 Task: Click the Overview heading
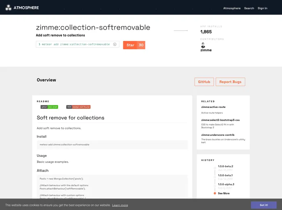click(46, 80)
